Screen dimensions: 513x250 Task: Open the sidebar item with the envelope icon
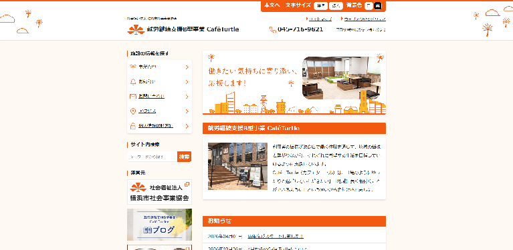coord(159,97)
